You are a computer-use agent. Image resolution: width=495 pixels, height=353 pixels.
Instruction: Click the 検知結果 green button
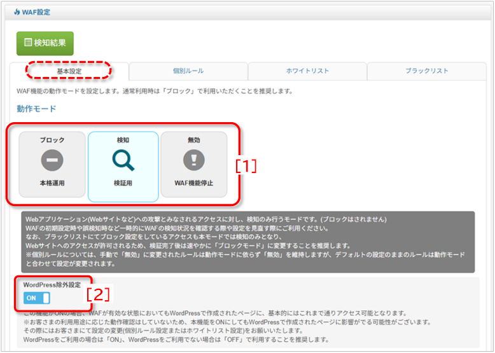pyautogui.click(x=45, y=43)
